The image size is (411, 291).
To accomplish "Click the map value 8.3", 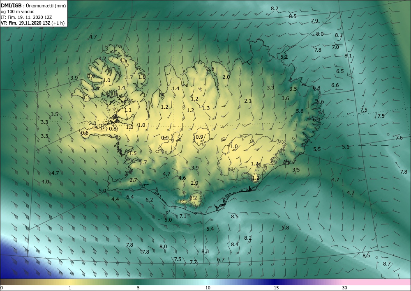I will click(205, 252).
